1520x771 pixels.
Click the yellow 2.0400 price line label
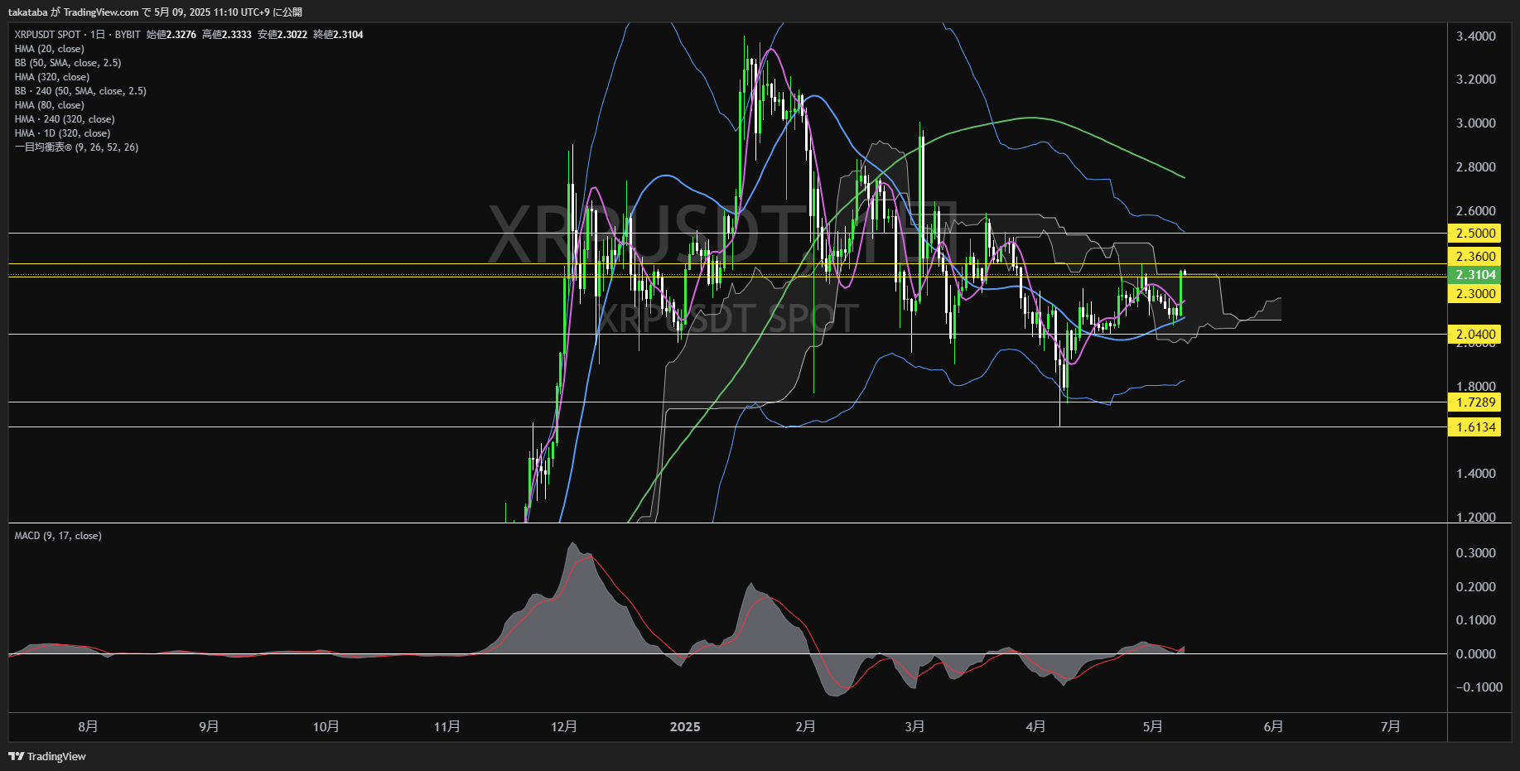coord(1474,335)
